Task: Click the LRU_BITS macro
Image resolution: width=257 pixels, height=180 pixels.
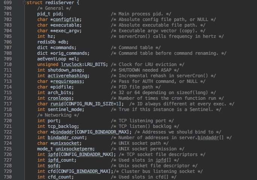Action: 95,64
